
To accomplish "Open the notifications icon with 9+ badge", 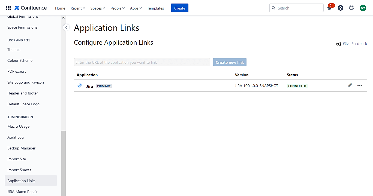I will 330,8.
